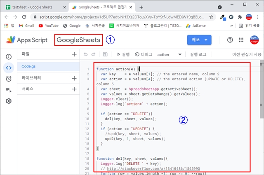Switch to the testSheet - Google Sheets tab

pyautogui.click(x=32, y=7)
